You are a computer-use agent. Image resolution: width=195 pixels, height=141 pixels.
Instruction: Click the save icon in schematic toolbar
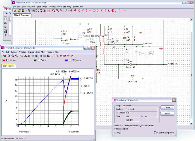click(x=23, y=11)
